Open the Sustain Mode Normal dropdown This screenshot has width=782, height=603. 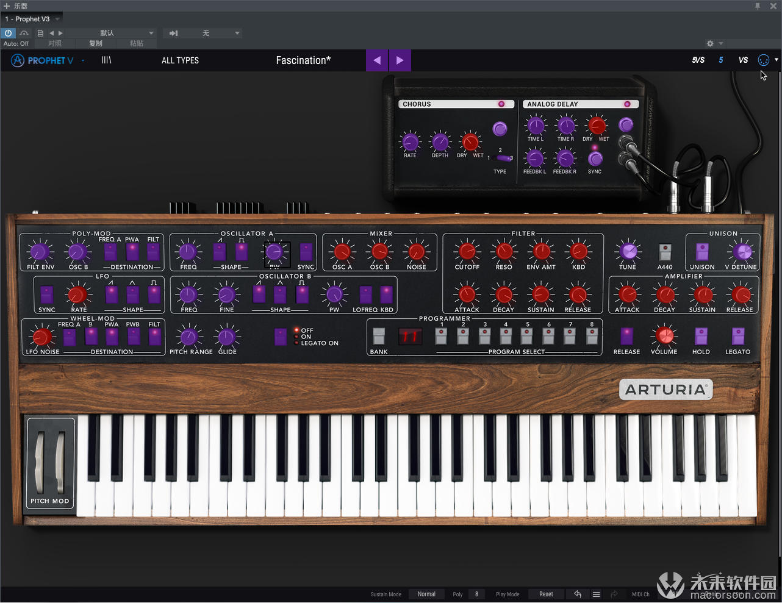click(x=426, y=594)
